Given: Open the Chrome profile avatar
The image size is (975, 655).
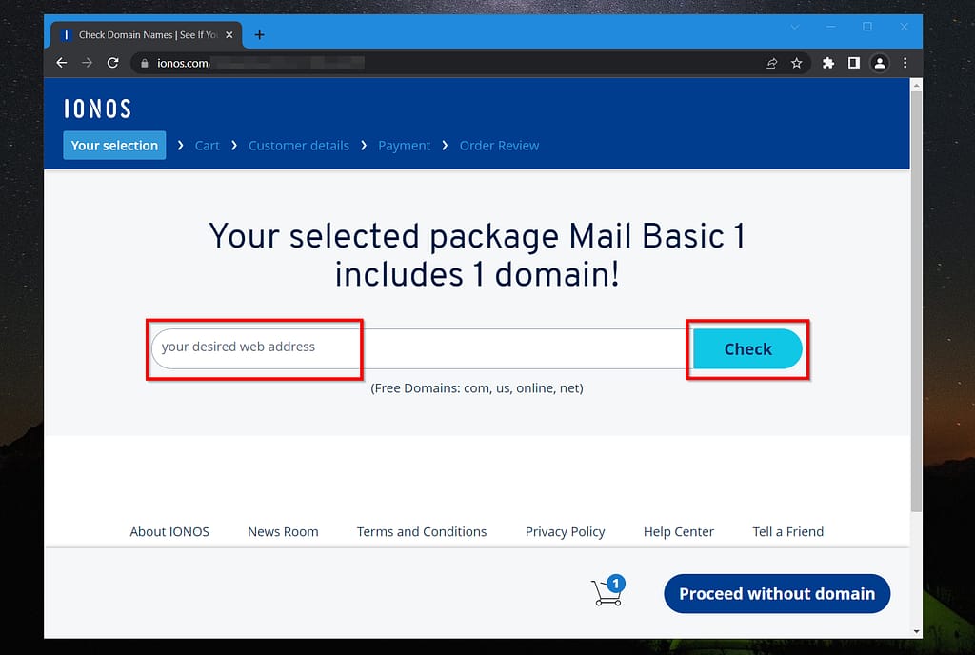Looking at the screenshot, I should pos(879,63).
